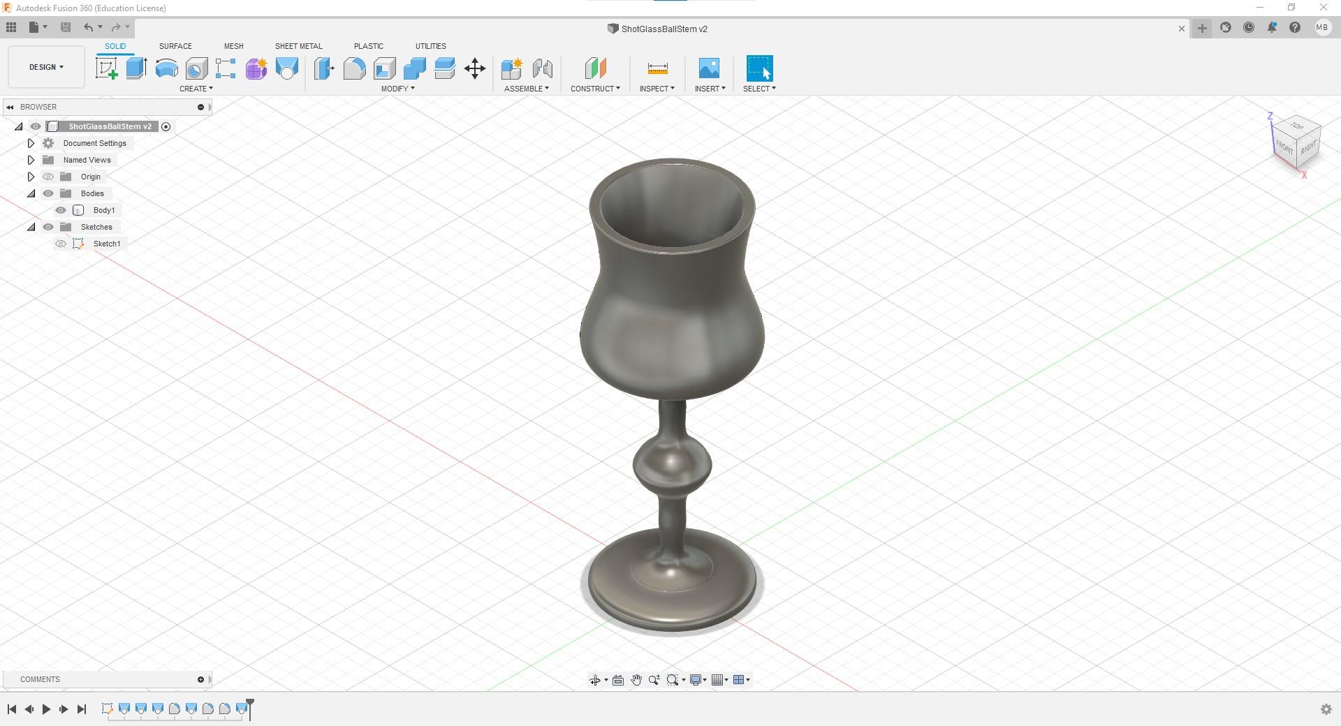Open the DESIGN workspace dropdown
The width and height of the screenshot is (1341, 726).
[x=46, y=67]
